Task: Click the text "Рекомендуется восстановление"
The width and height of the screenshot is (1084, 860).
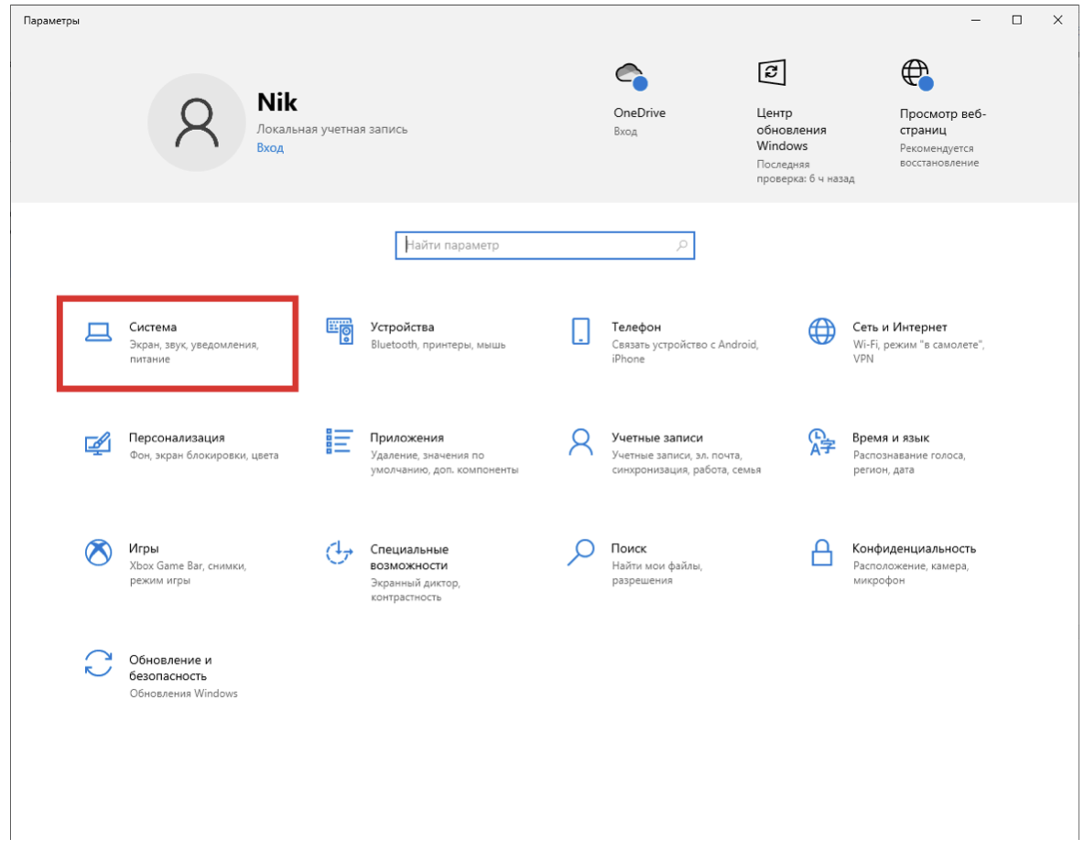Action: (938, 156)
